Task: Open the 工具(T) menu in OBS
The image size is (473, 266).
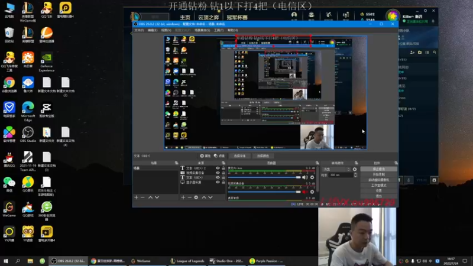Action: [x=219, y=30]
